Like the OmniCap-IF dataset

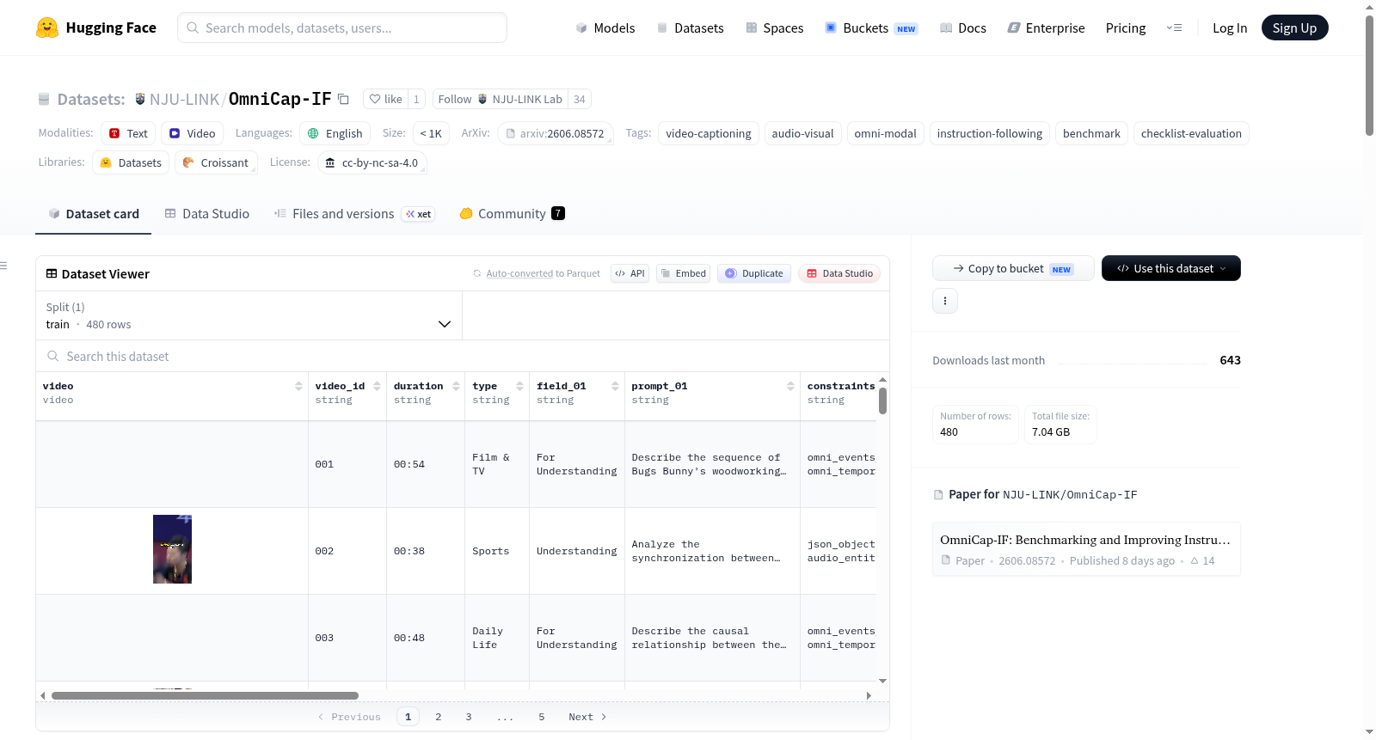pyautogui.click(x=385, y=99)
